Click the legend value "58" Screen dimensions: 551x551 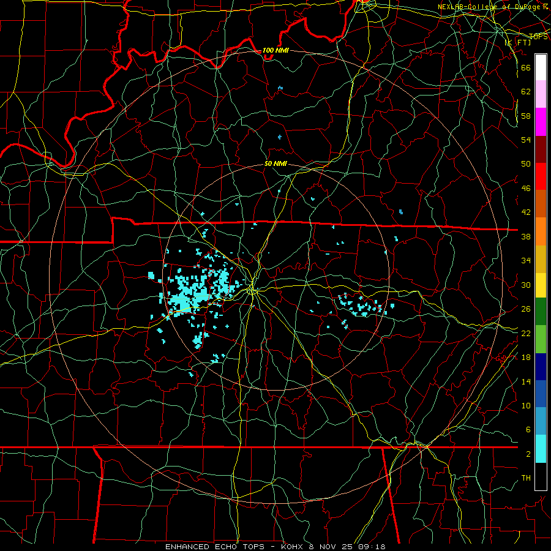click(x=526, y=116)
